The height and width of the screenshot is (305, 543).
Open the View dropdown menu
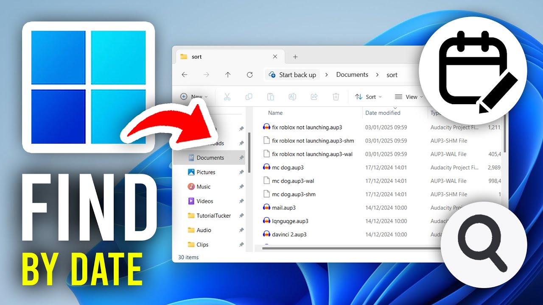tap(408, 97)
